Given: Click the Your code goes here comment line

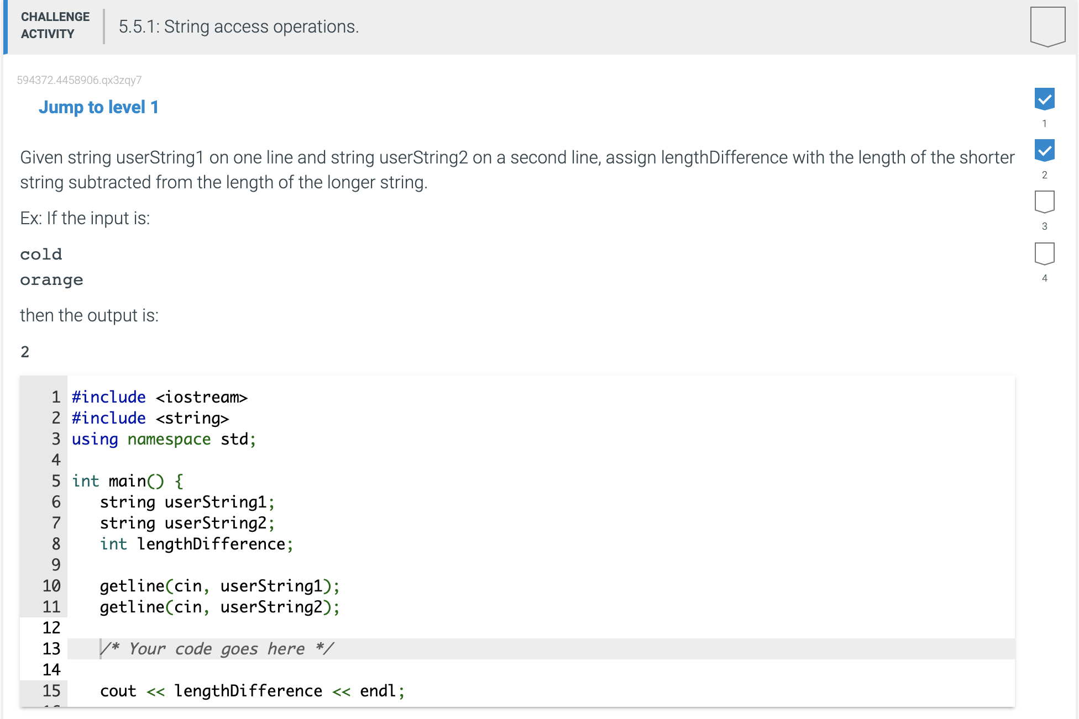Looking at the screenshot, I should 217,649.
